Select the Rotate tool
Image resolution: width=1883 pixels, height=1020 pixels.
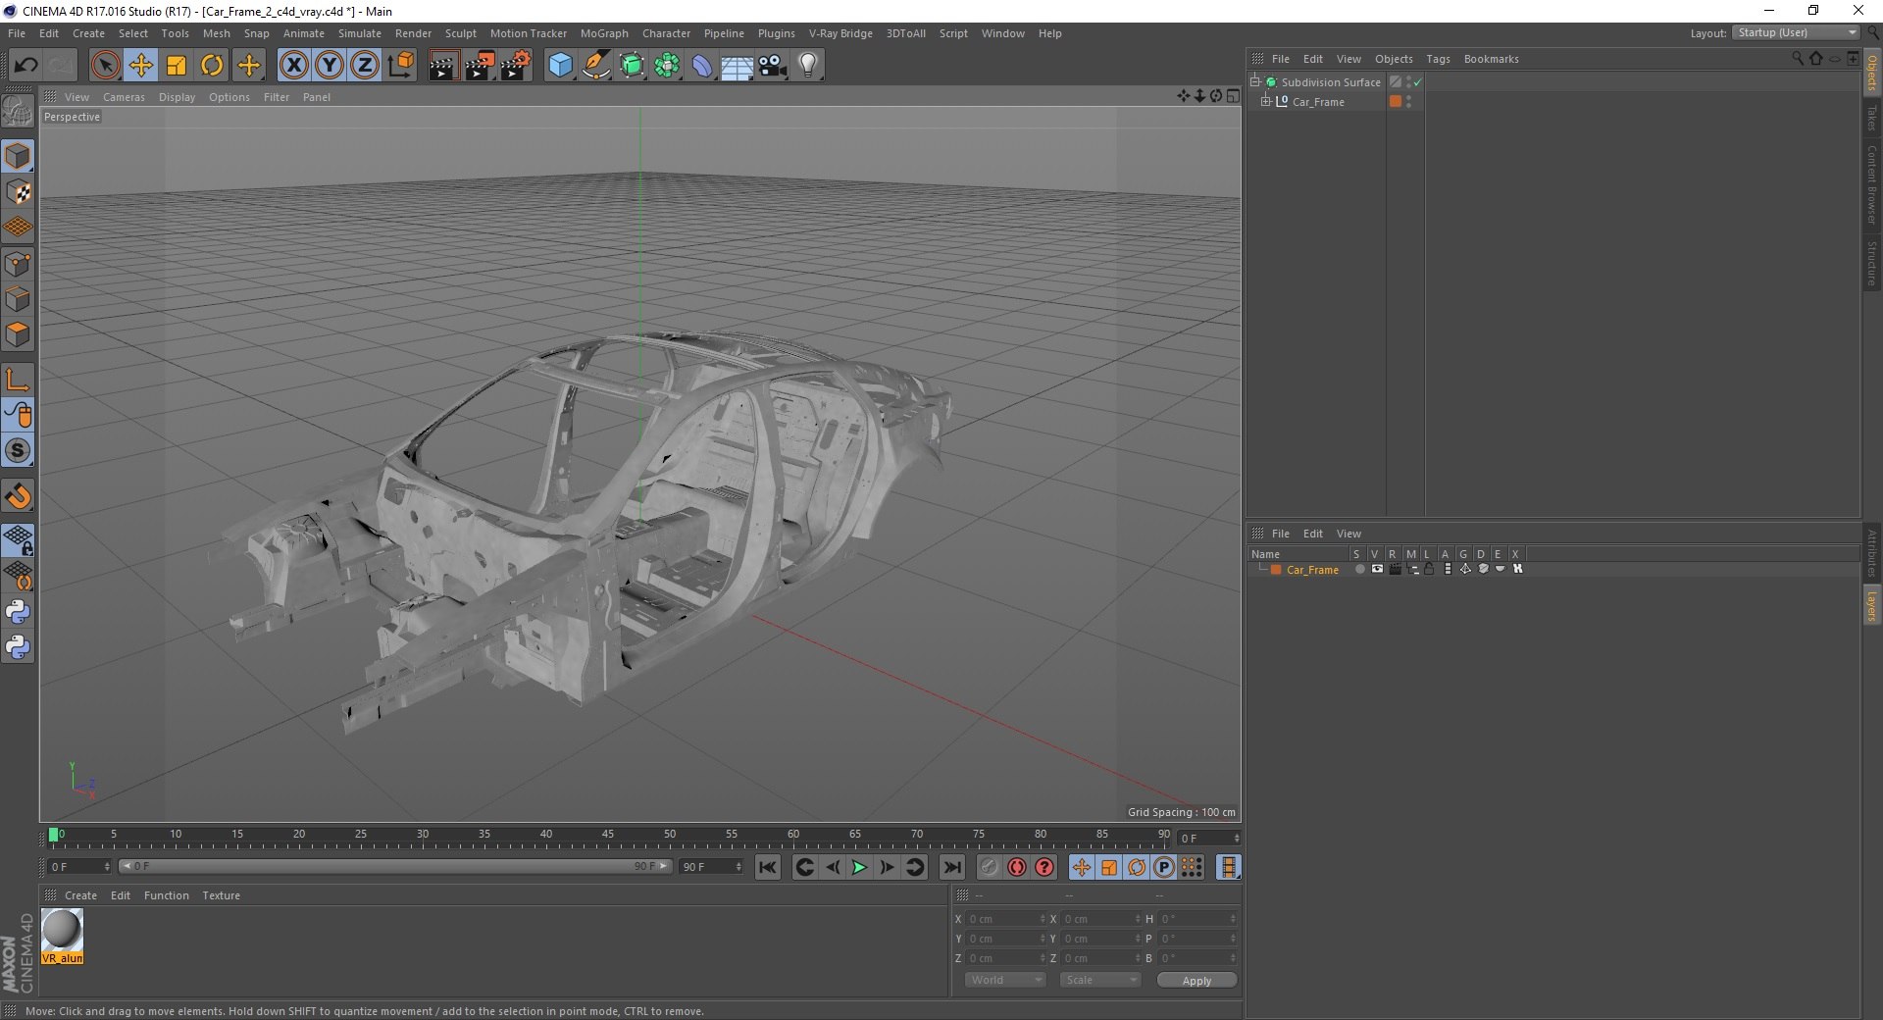(212, 66)
